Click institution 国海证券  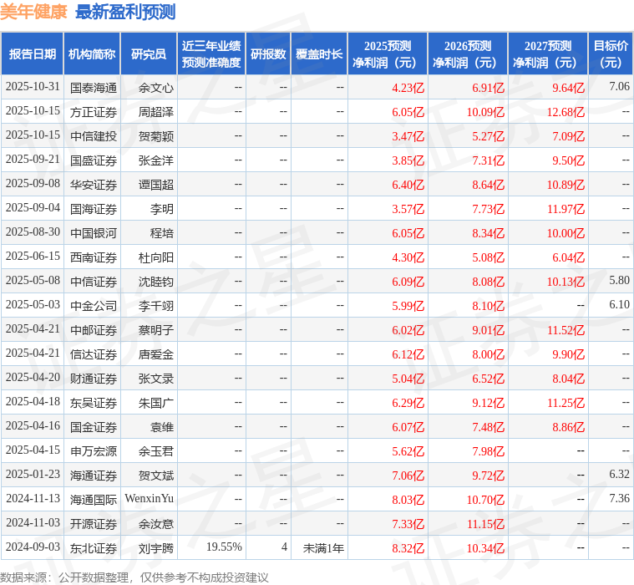[94, 209]
